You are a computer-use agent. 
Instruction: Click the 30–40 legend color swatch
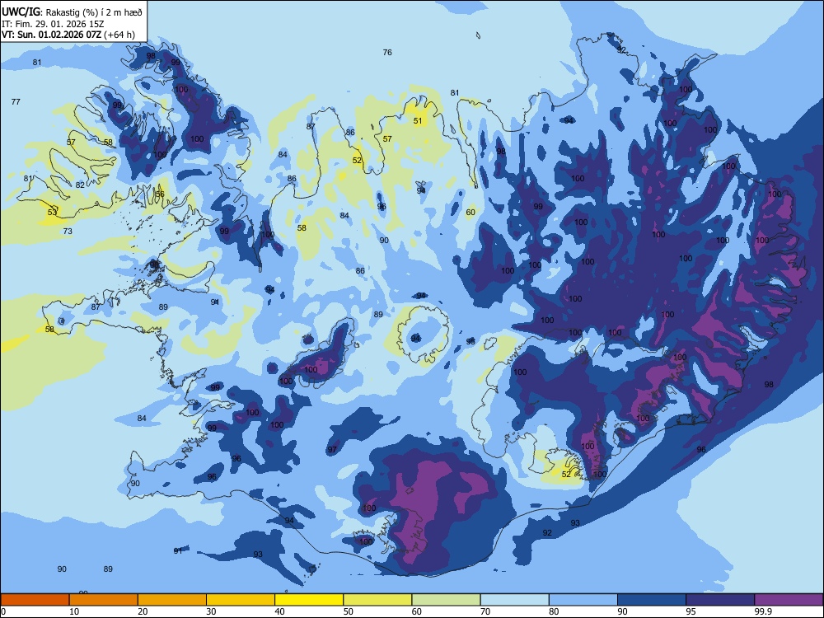(x=241, y=600)
